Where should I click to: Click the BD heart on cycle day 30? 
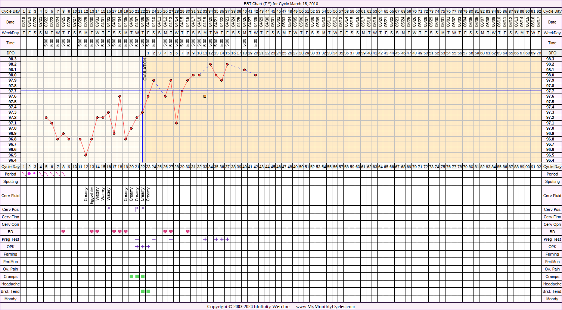[x=188, y=232]
